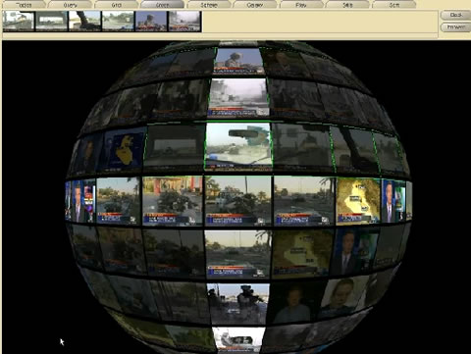
Task: Click the armed soldiers tile near sphere bottom
Action: (x=238, y=304)
